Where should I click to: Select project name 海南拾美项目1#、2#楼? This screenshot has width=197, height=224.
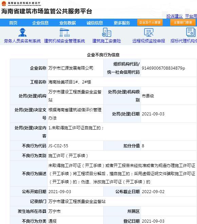coord(70,82)
